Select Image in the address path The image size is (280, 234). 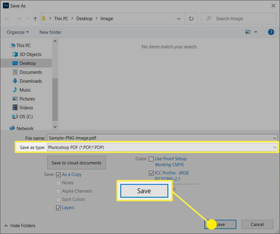[106, 19]
